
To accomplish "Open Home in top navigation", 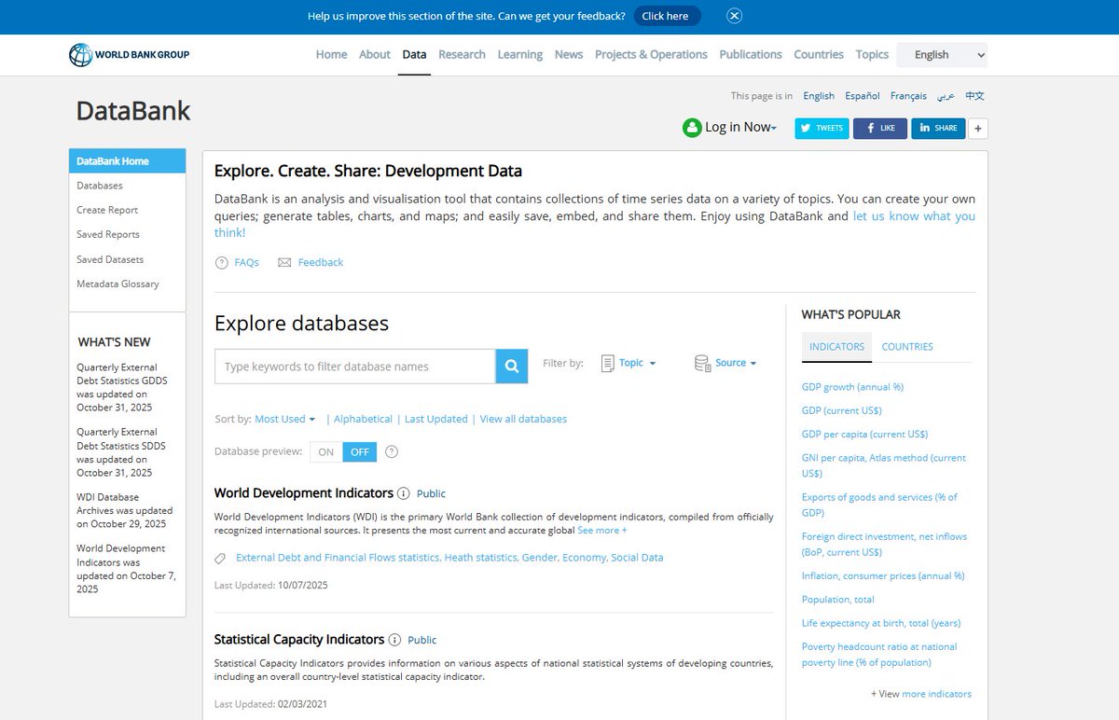I will point(331,55).
